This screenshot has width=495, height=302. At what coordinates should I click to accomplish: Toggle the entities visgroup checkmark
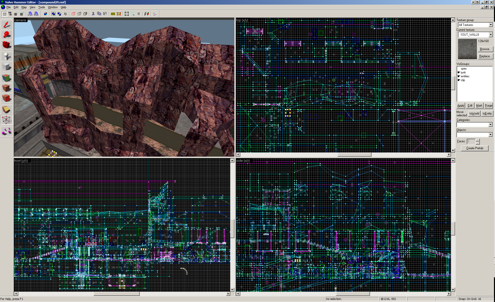coord(459,77)
